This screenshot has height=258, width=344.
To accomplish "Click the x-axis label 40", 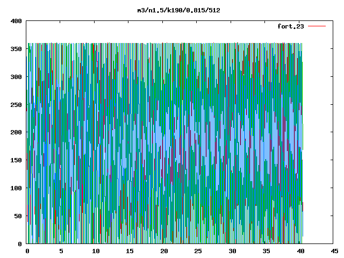I will click(300, 251).
